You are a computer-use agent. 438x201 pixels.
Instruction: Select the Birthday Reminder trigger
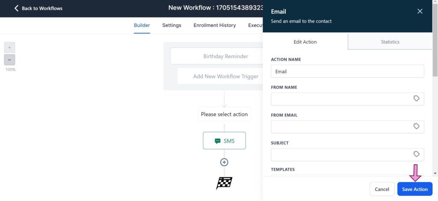[217, 56]
